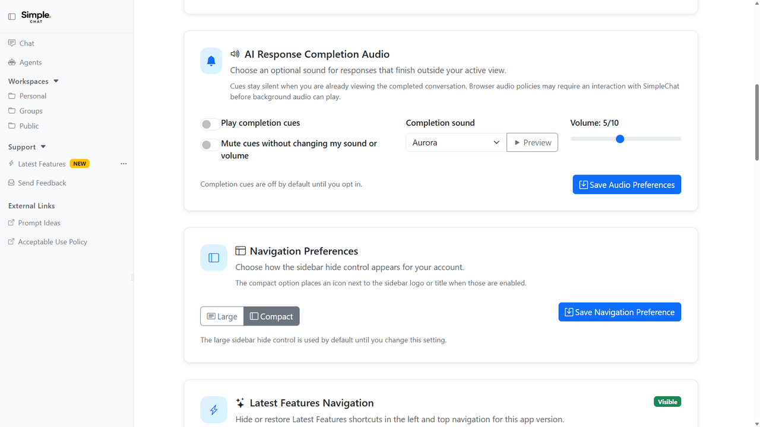Click the Acceptable Use Policy external icon
The height and width of the screenshot is (427, 760).
pos(11,242)
